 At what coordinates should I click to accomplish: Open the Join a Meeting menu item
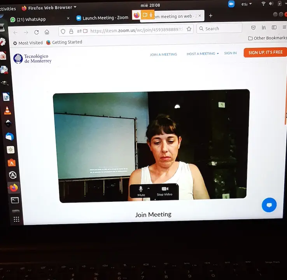[x=163, y=54]
